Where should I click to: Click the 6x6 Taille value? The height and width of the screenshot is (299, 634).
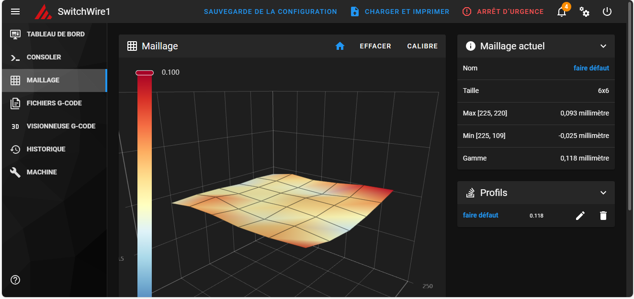coord(603,91)
